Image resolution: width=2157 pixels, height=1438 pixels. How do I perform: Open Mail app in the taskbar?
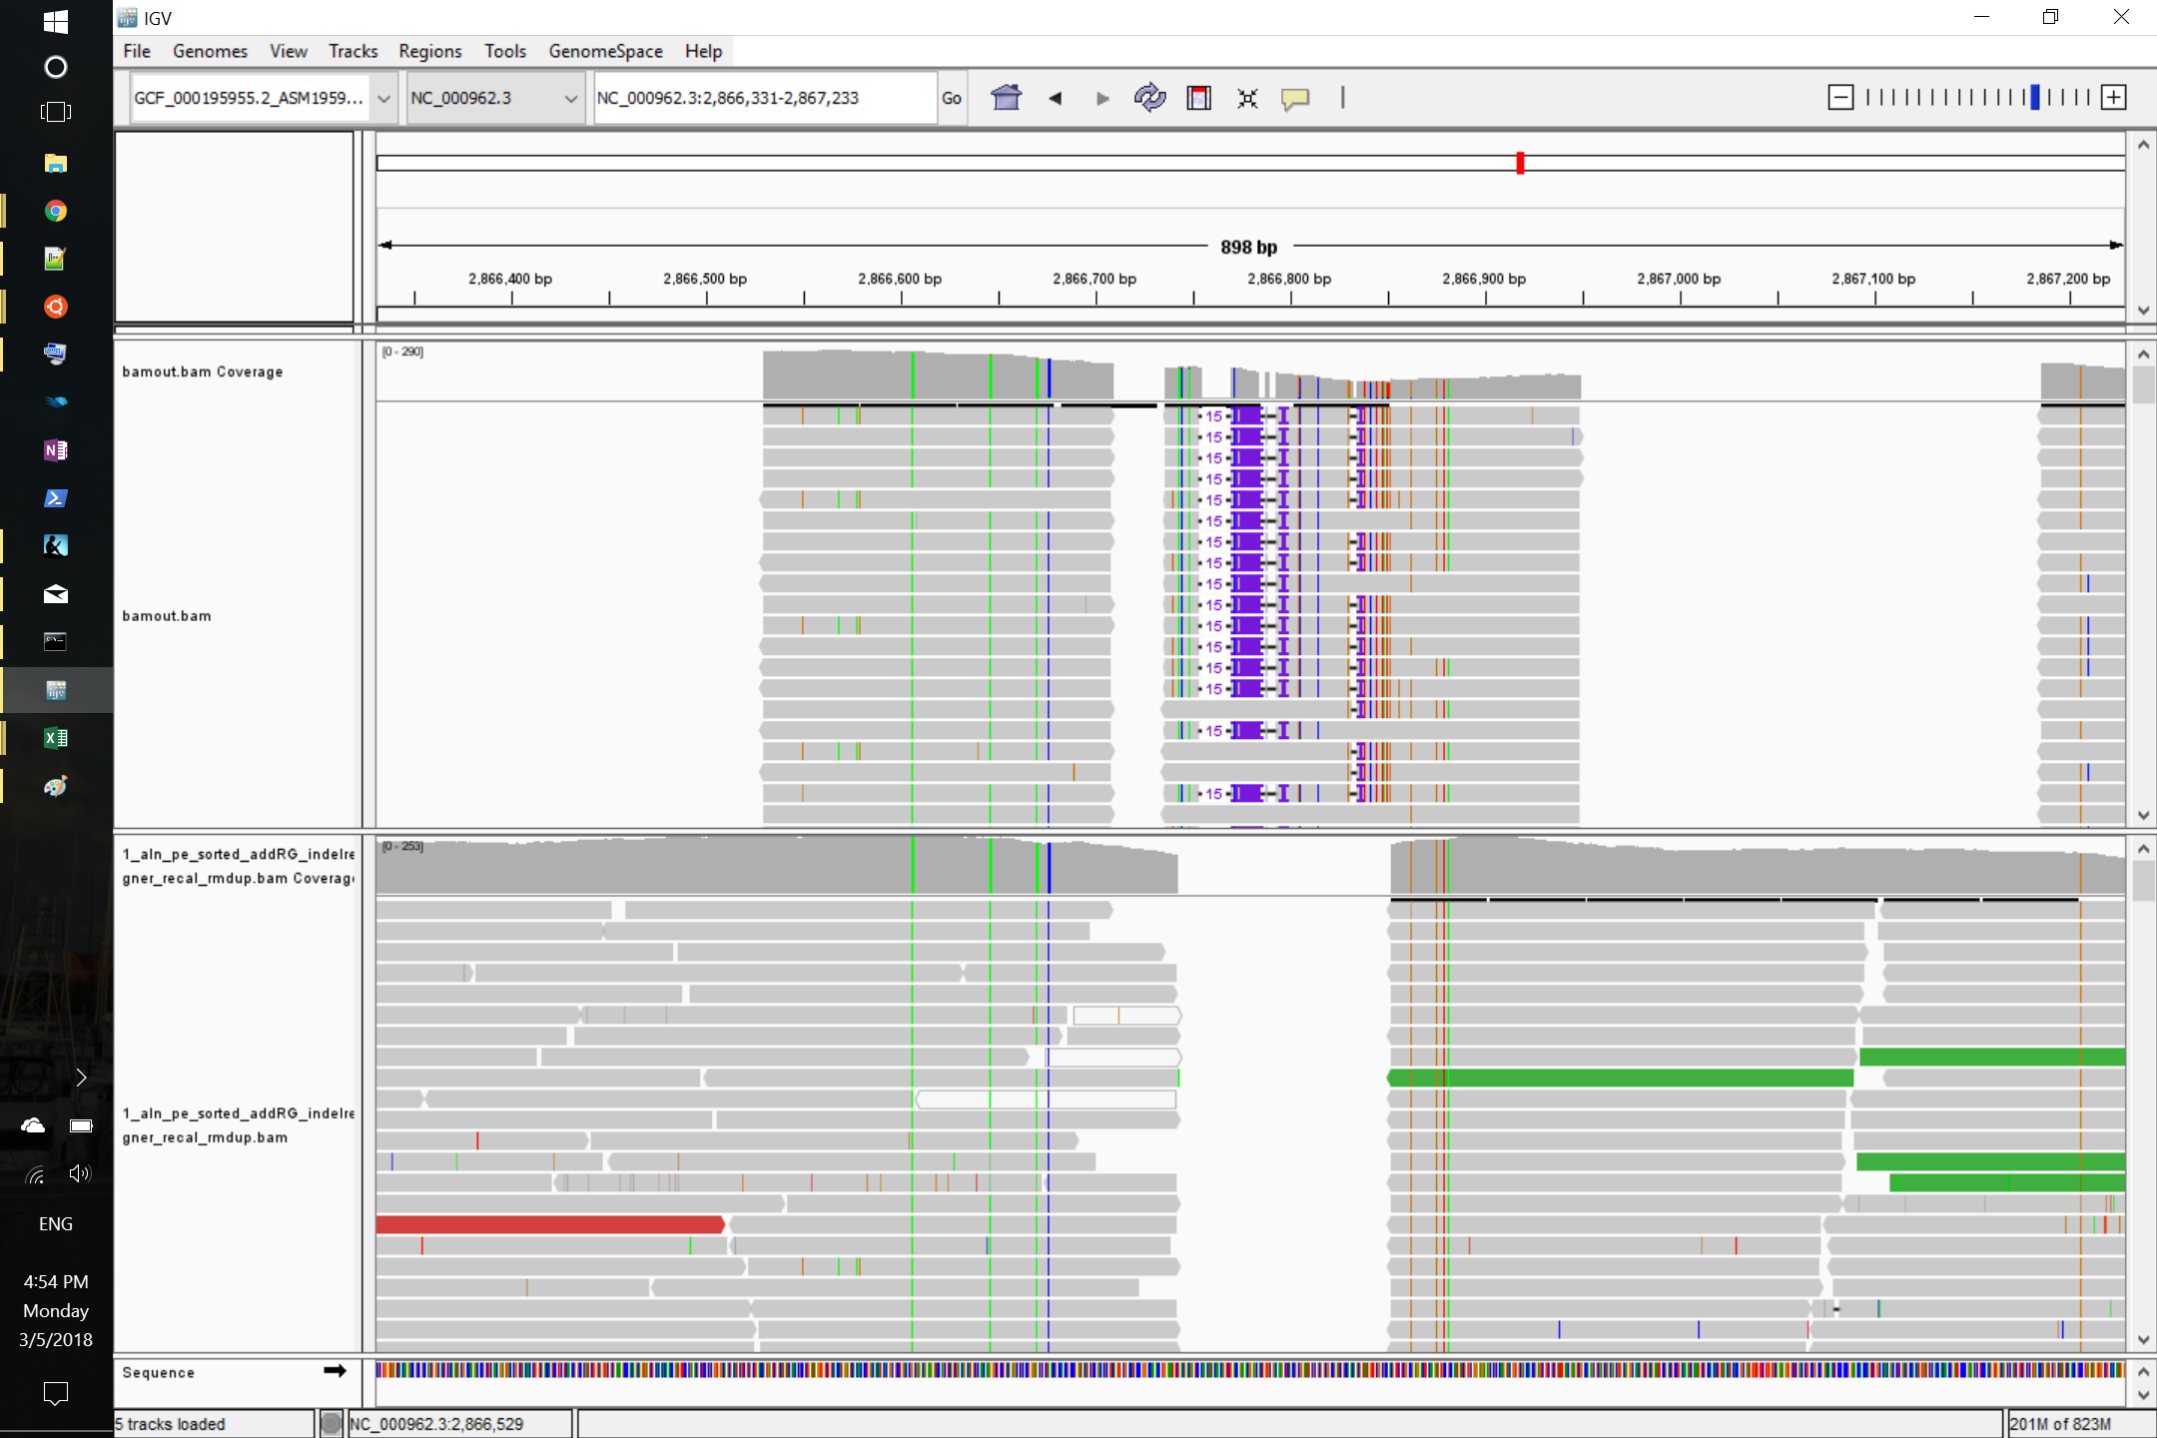[56, 594]
